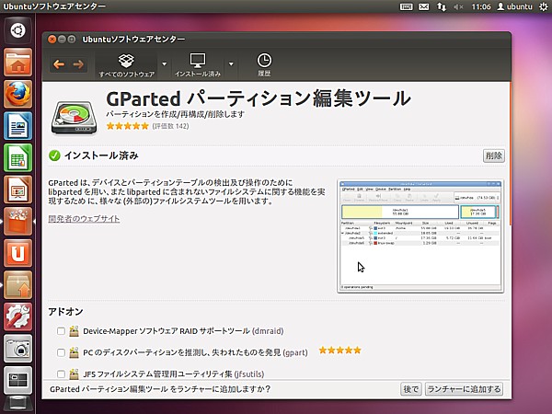Viewport: 552px width, 414px height.
Task: Open the 開発者のウェブサイト link
Action: pos(84,219)
